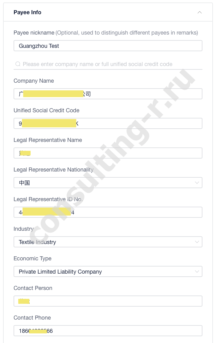This screenshot has width=216, height=343.
Task: Select the Contact Phone number field
Action: (x=108, y=331)
